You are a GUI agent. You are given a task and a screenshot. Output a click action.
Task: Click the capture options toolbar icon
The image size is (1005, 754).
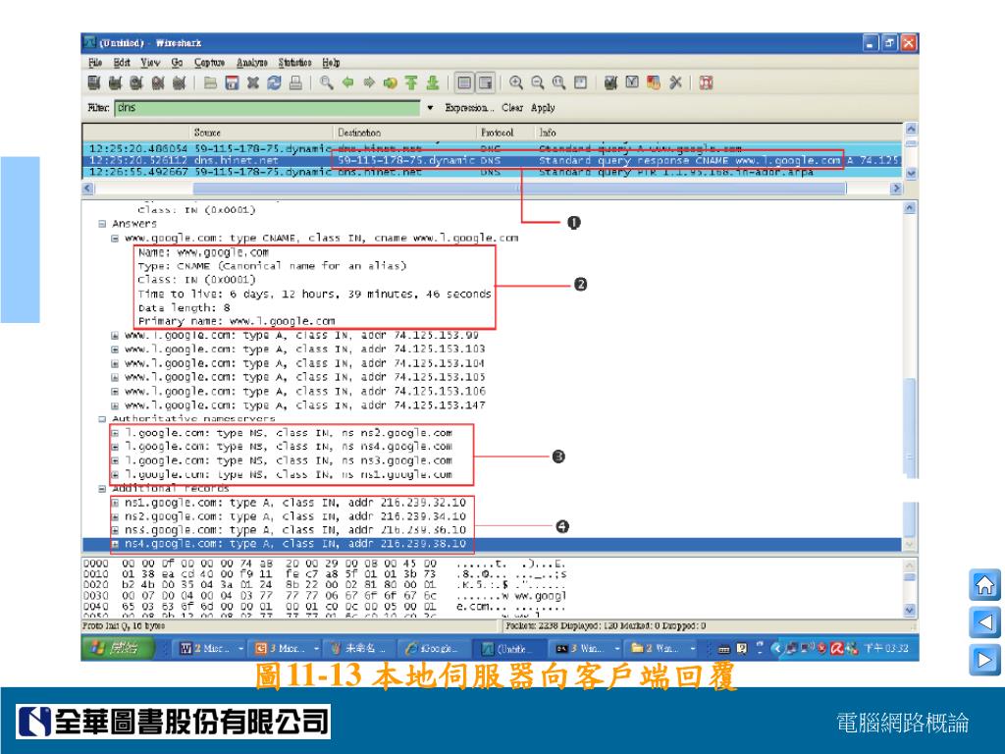pos(116,82)
